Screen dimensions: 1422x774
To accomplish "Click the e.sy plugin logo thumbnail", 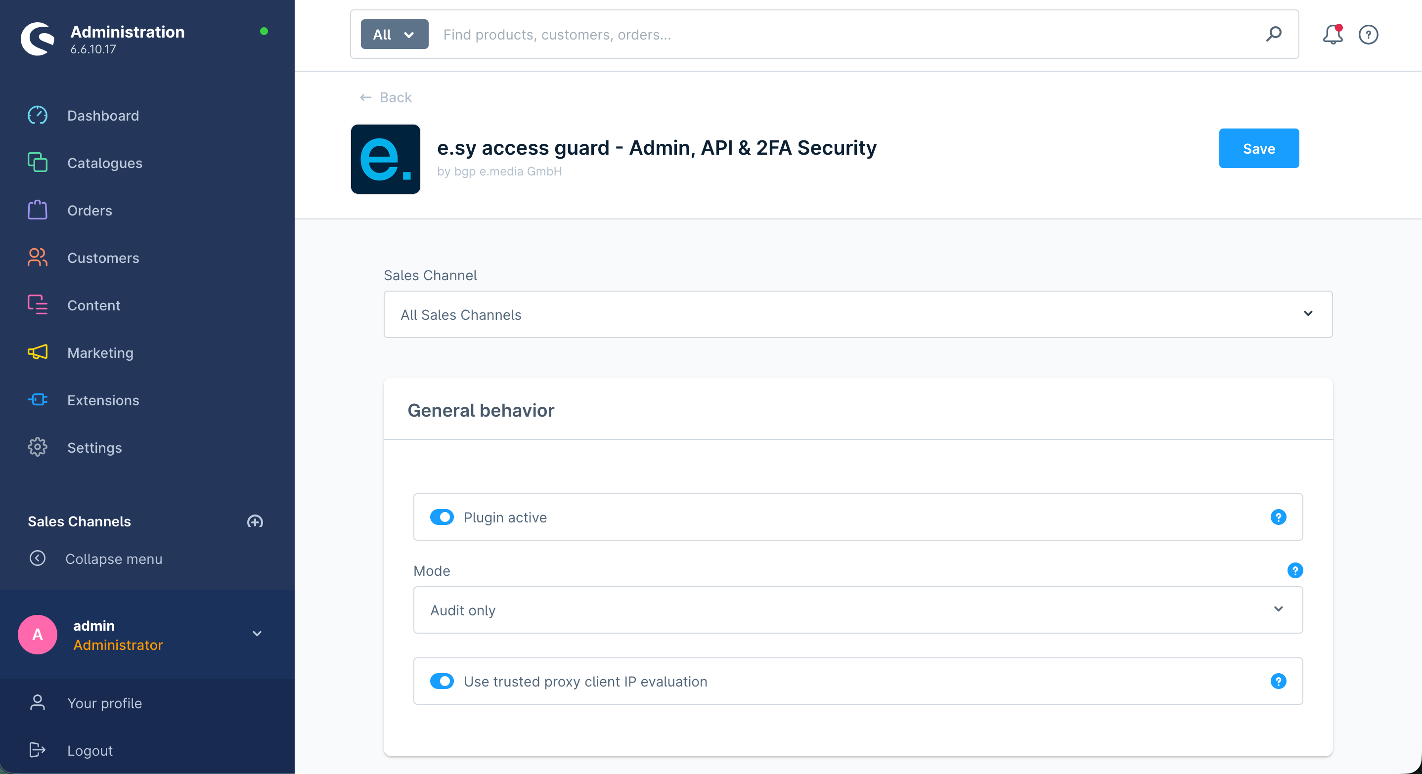I will click(x=385, y=159).
